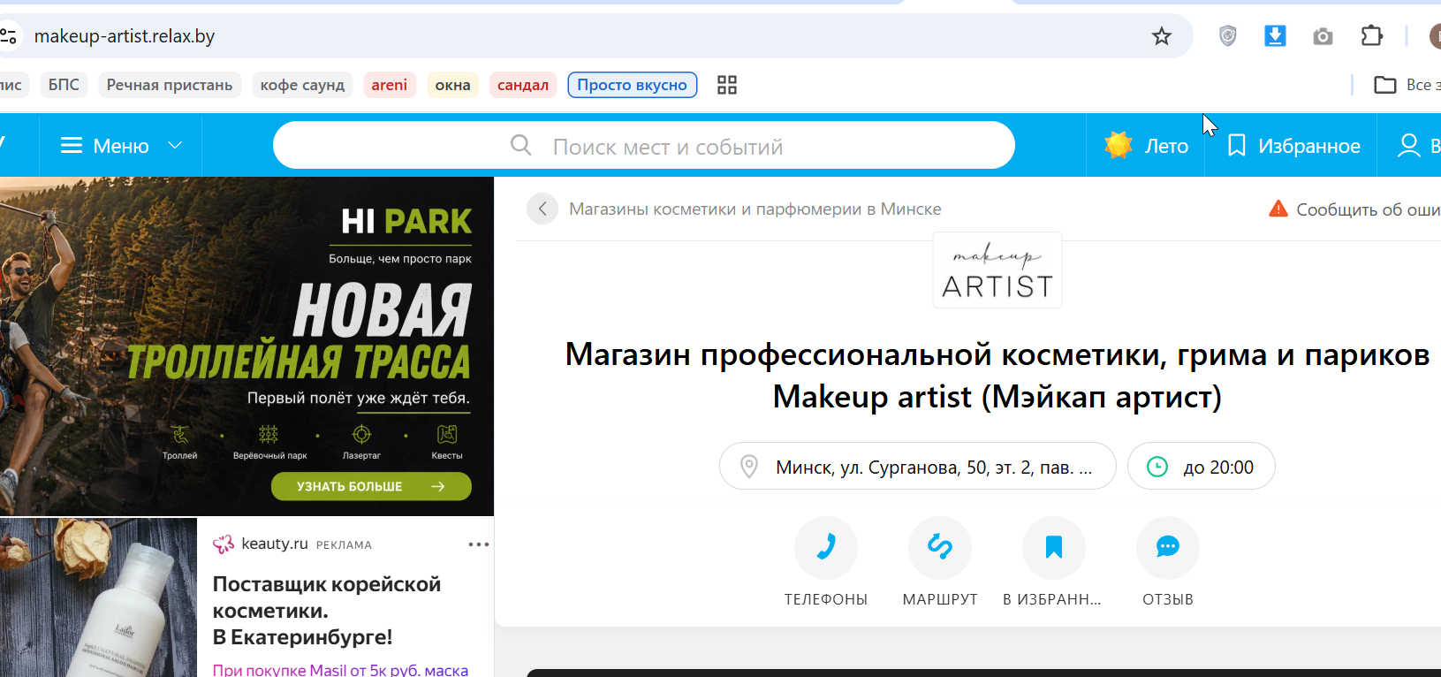
Task: Open Поставщик корейской косметики ad headline
Action: coord(327,611)
